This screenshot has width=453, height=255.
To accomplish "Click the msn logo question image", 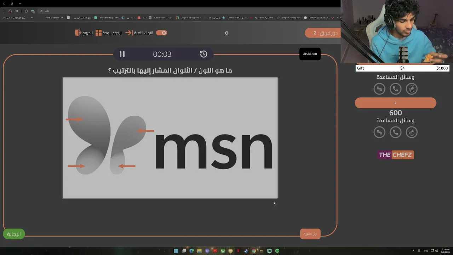I will (x=170, y=138).
